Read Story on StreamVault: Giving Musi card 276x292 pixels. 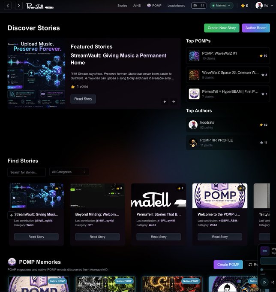tap(36, 237)
